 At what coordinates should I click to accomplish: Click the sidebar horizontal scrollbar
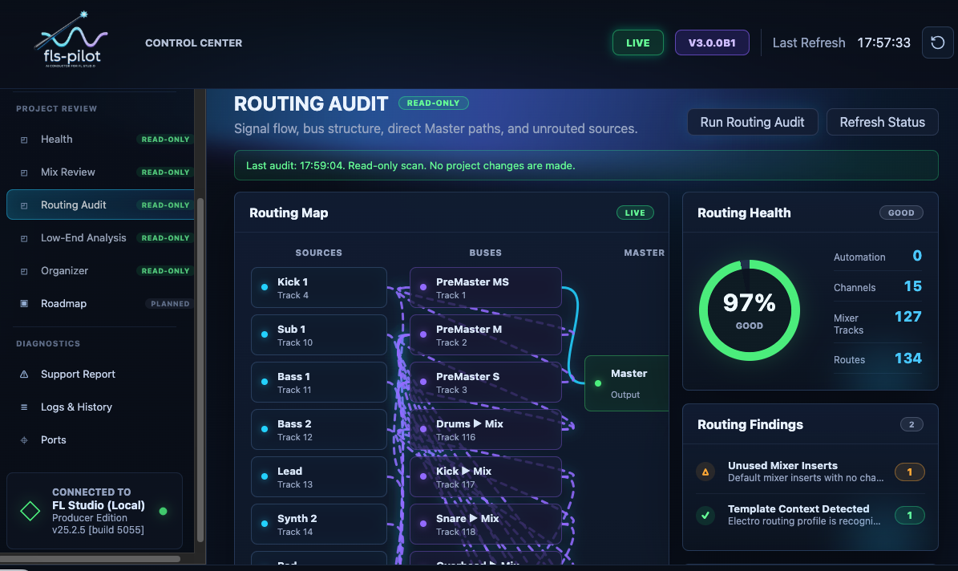point(90,559)
